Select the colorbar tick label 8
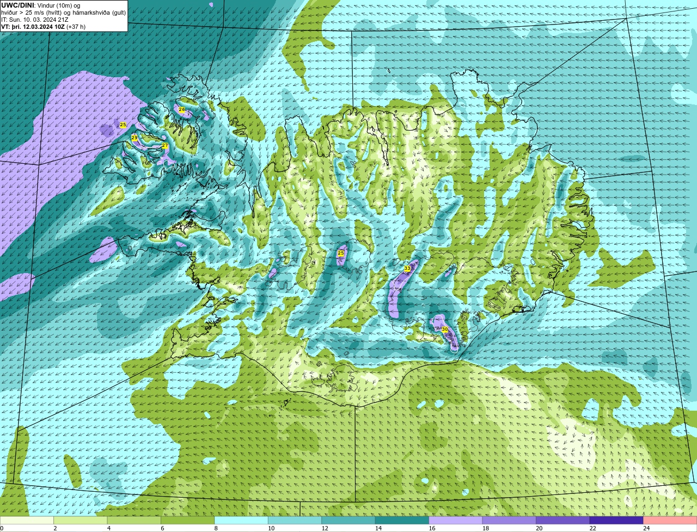697x532 pixels. (216, 528)
